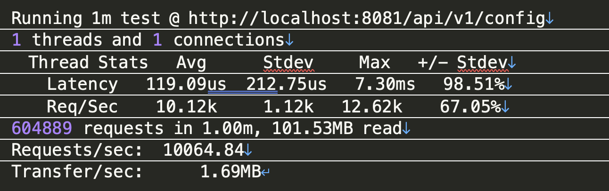This screenshot has height=191, width=609.
Task: Click the first underlined 'Stdev' column header
Action: [288, 63]
